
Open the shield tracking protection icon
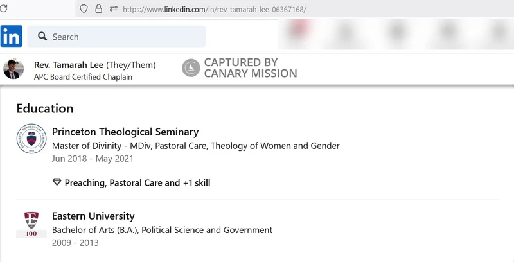84,9
